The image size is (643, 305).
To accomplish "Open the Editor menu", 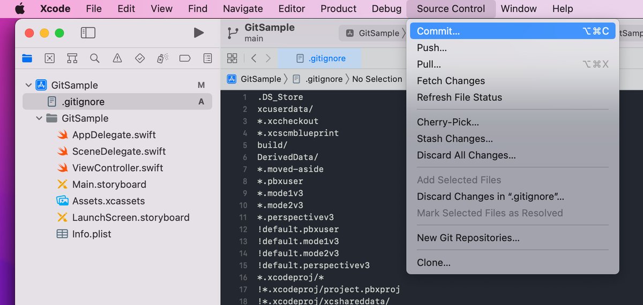I will (292, 9).
